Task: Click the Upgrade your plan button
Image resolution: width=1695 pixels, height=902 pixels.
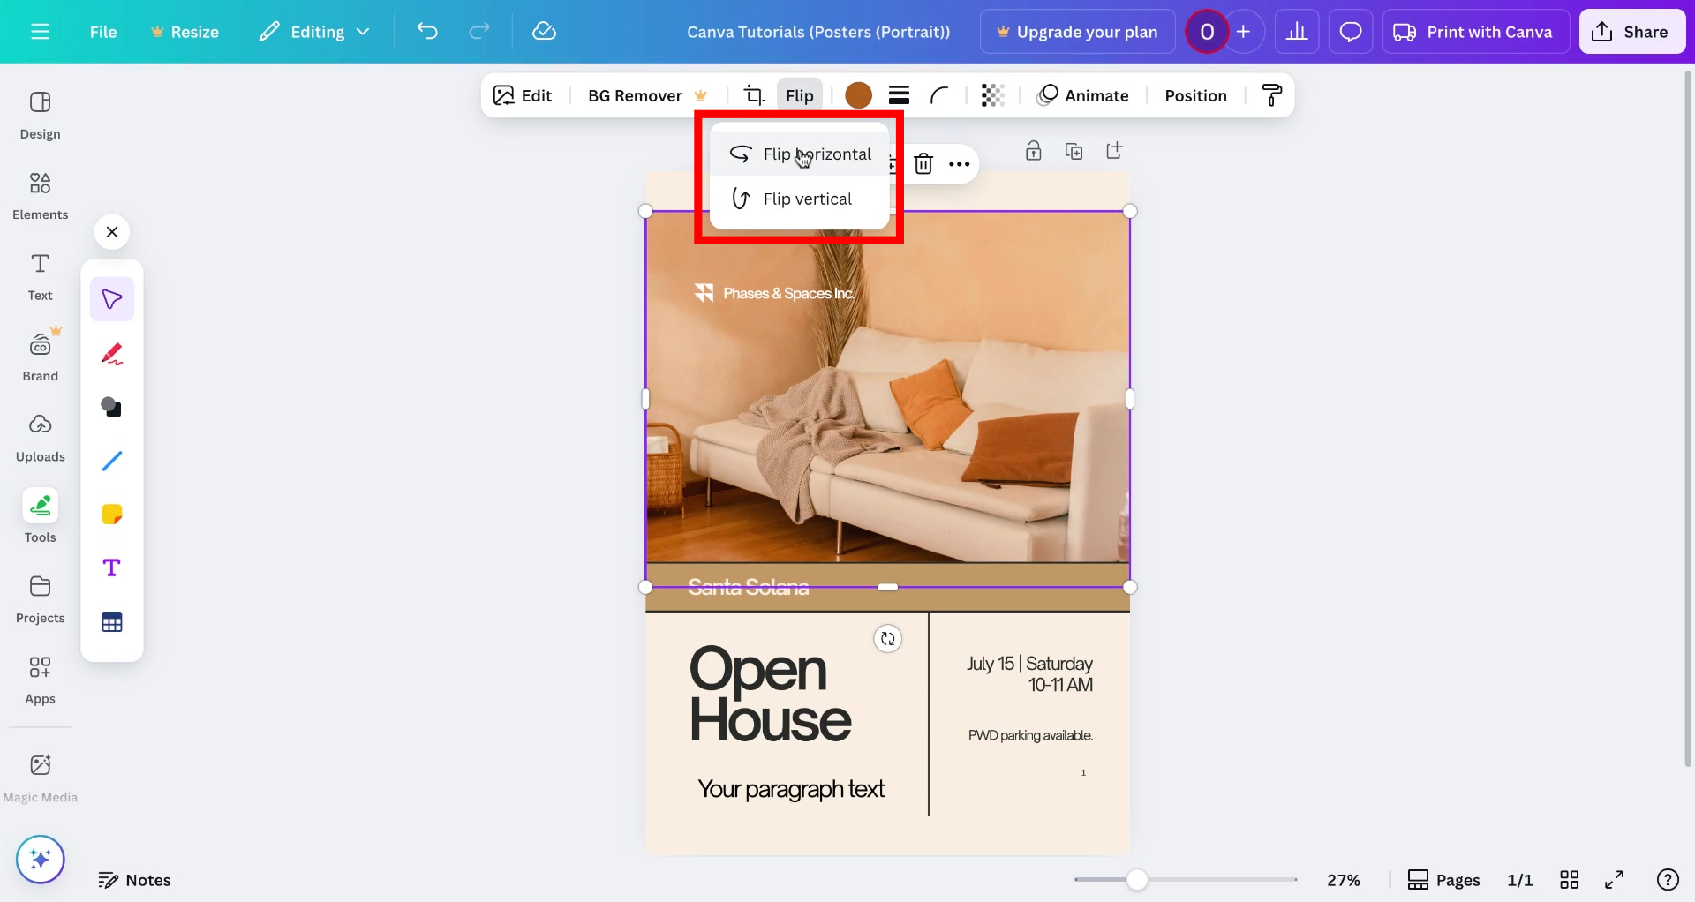Action: click(1076, 31)
